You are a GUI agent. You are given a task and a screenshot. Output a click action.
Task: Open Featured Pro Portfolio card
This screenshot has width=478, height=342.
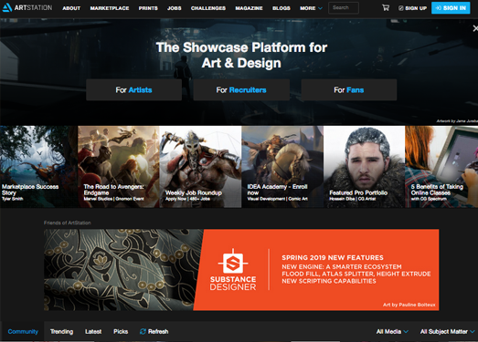365,167
